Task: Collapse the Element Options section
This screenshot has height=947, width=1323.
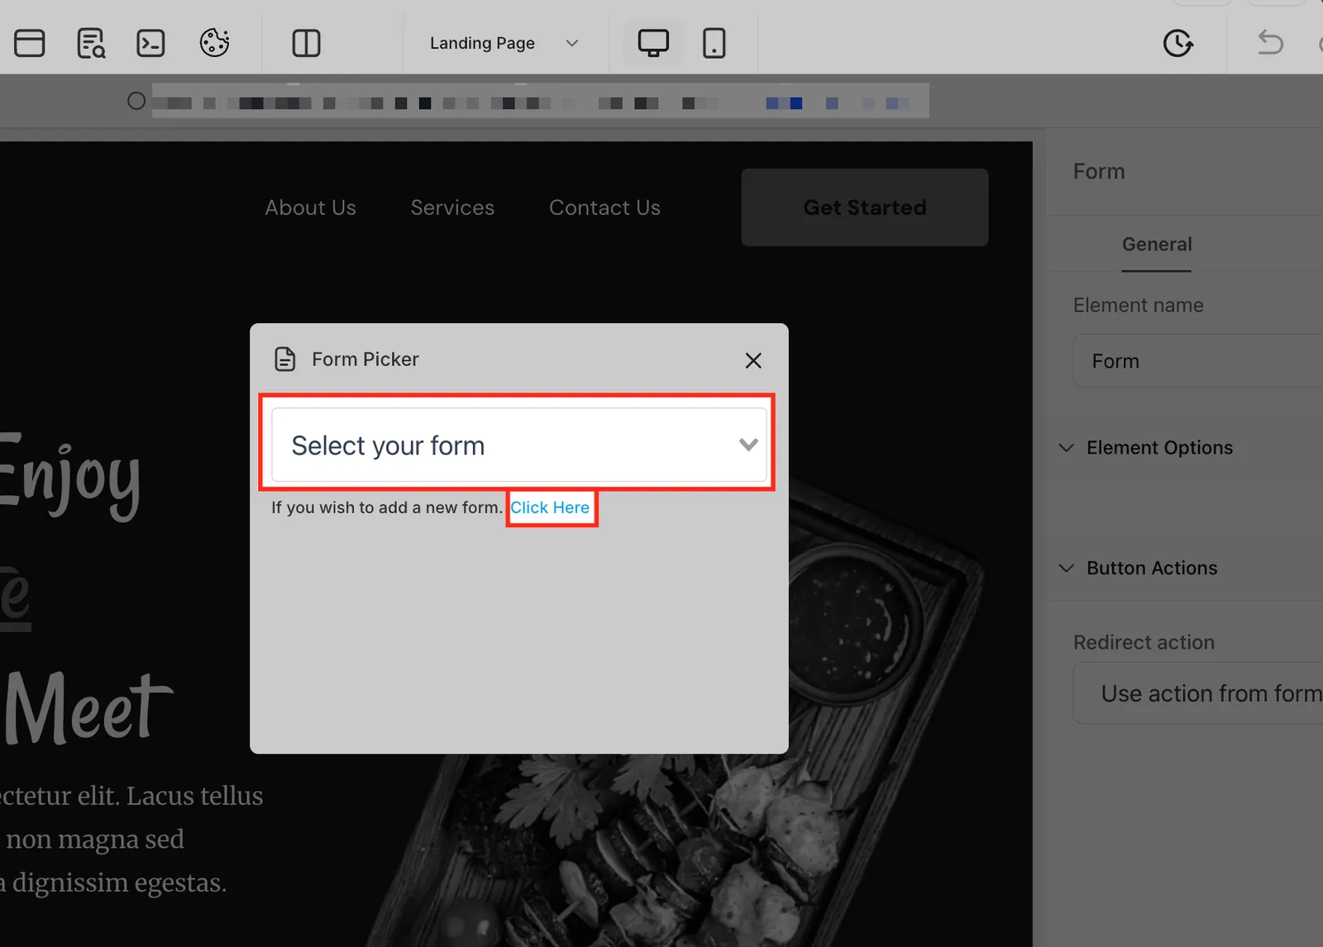Action: tap(1067, 448)
